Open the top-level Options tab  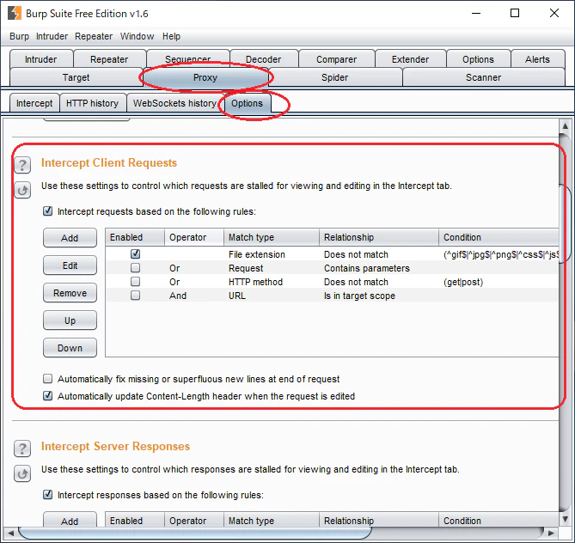click(478, 59)
